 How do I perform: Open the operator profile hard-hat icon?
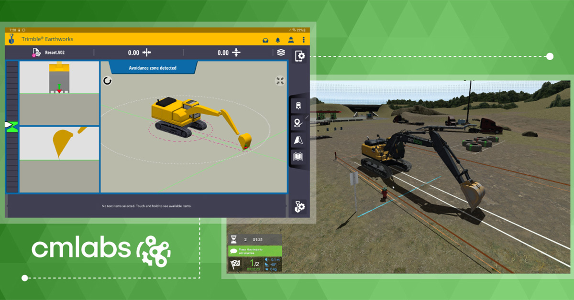(x=291, y=40)
